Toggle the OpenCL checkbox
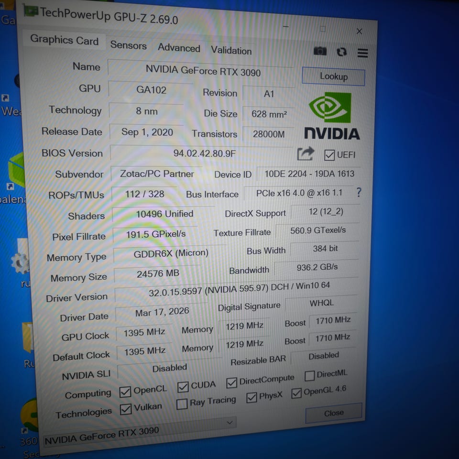 (x=125, y=392)
